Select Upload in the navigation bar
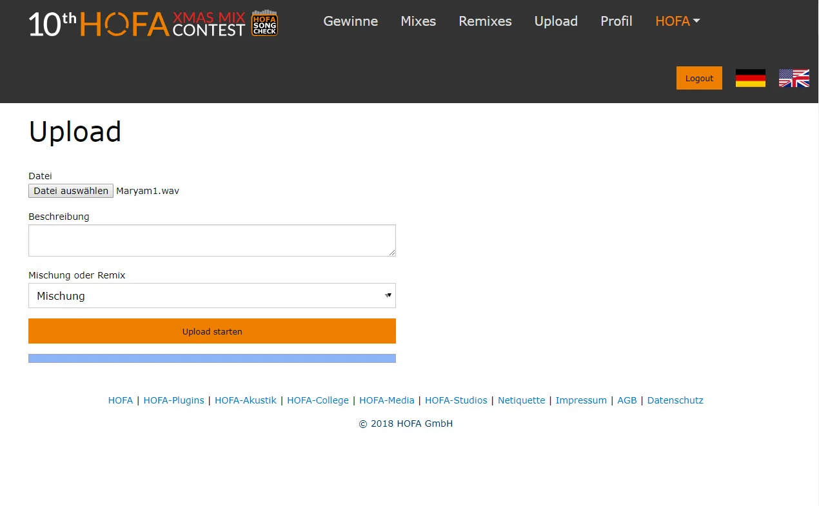The height and width of the screenshot is (506, 819). pyautogui.click(x=556, y=21)
